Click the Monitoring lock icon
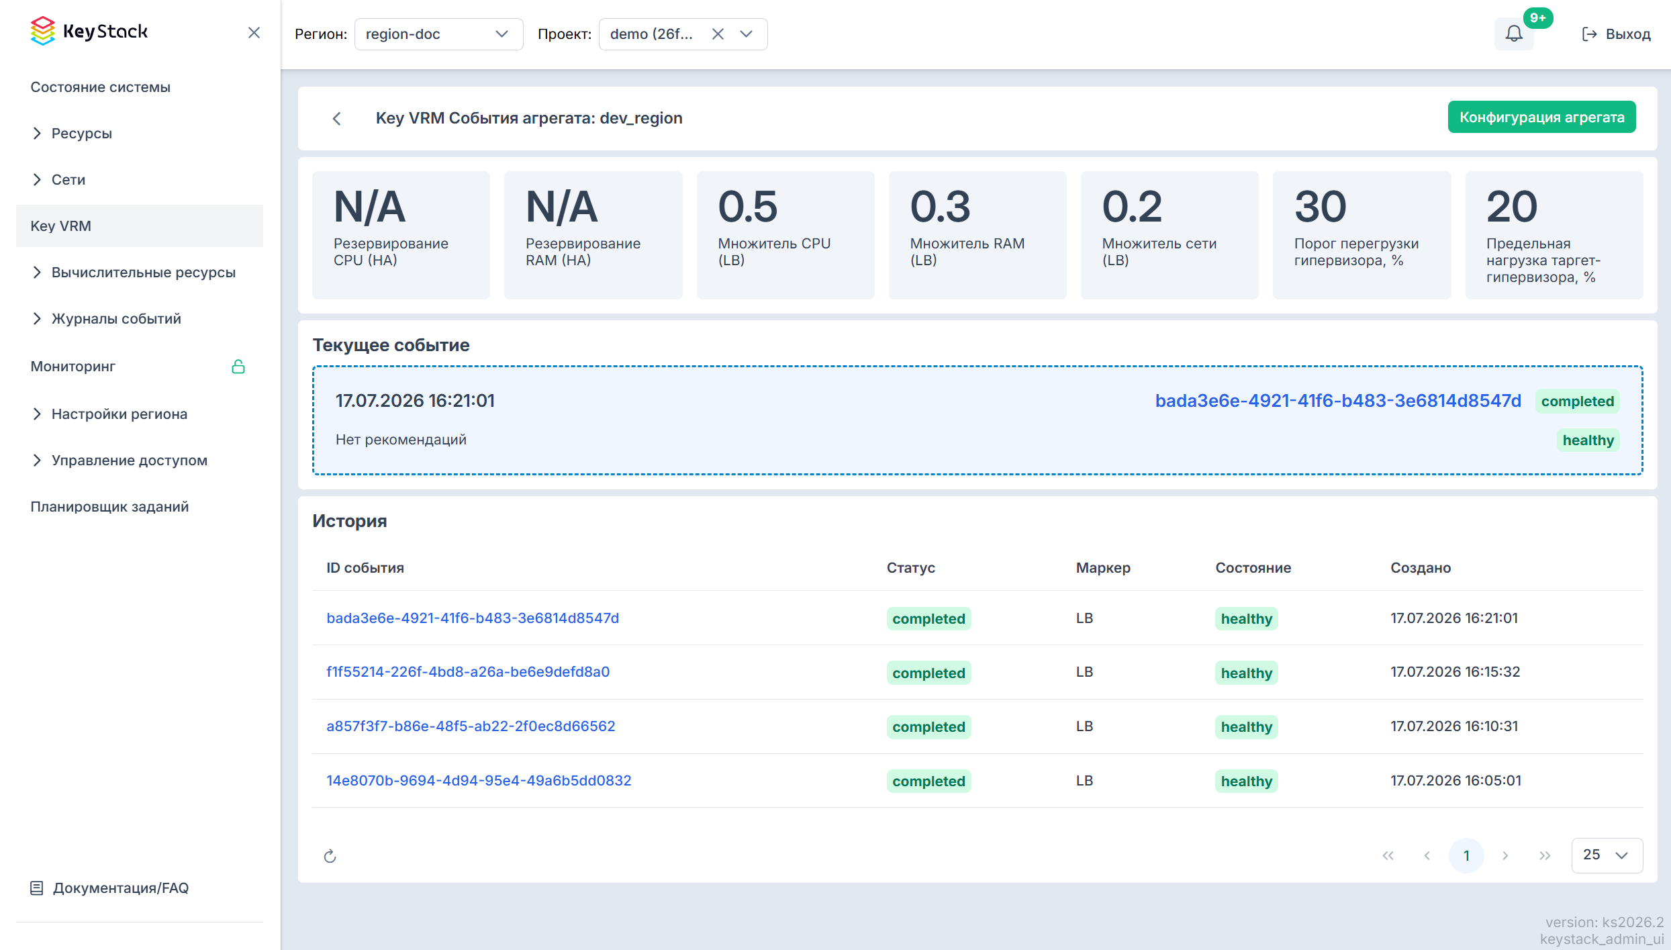 (238, 367)
